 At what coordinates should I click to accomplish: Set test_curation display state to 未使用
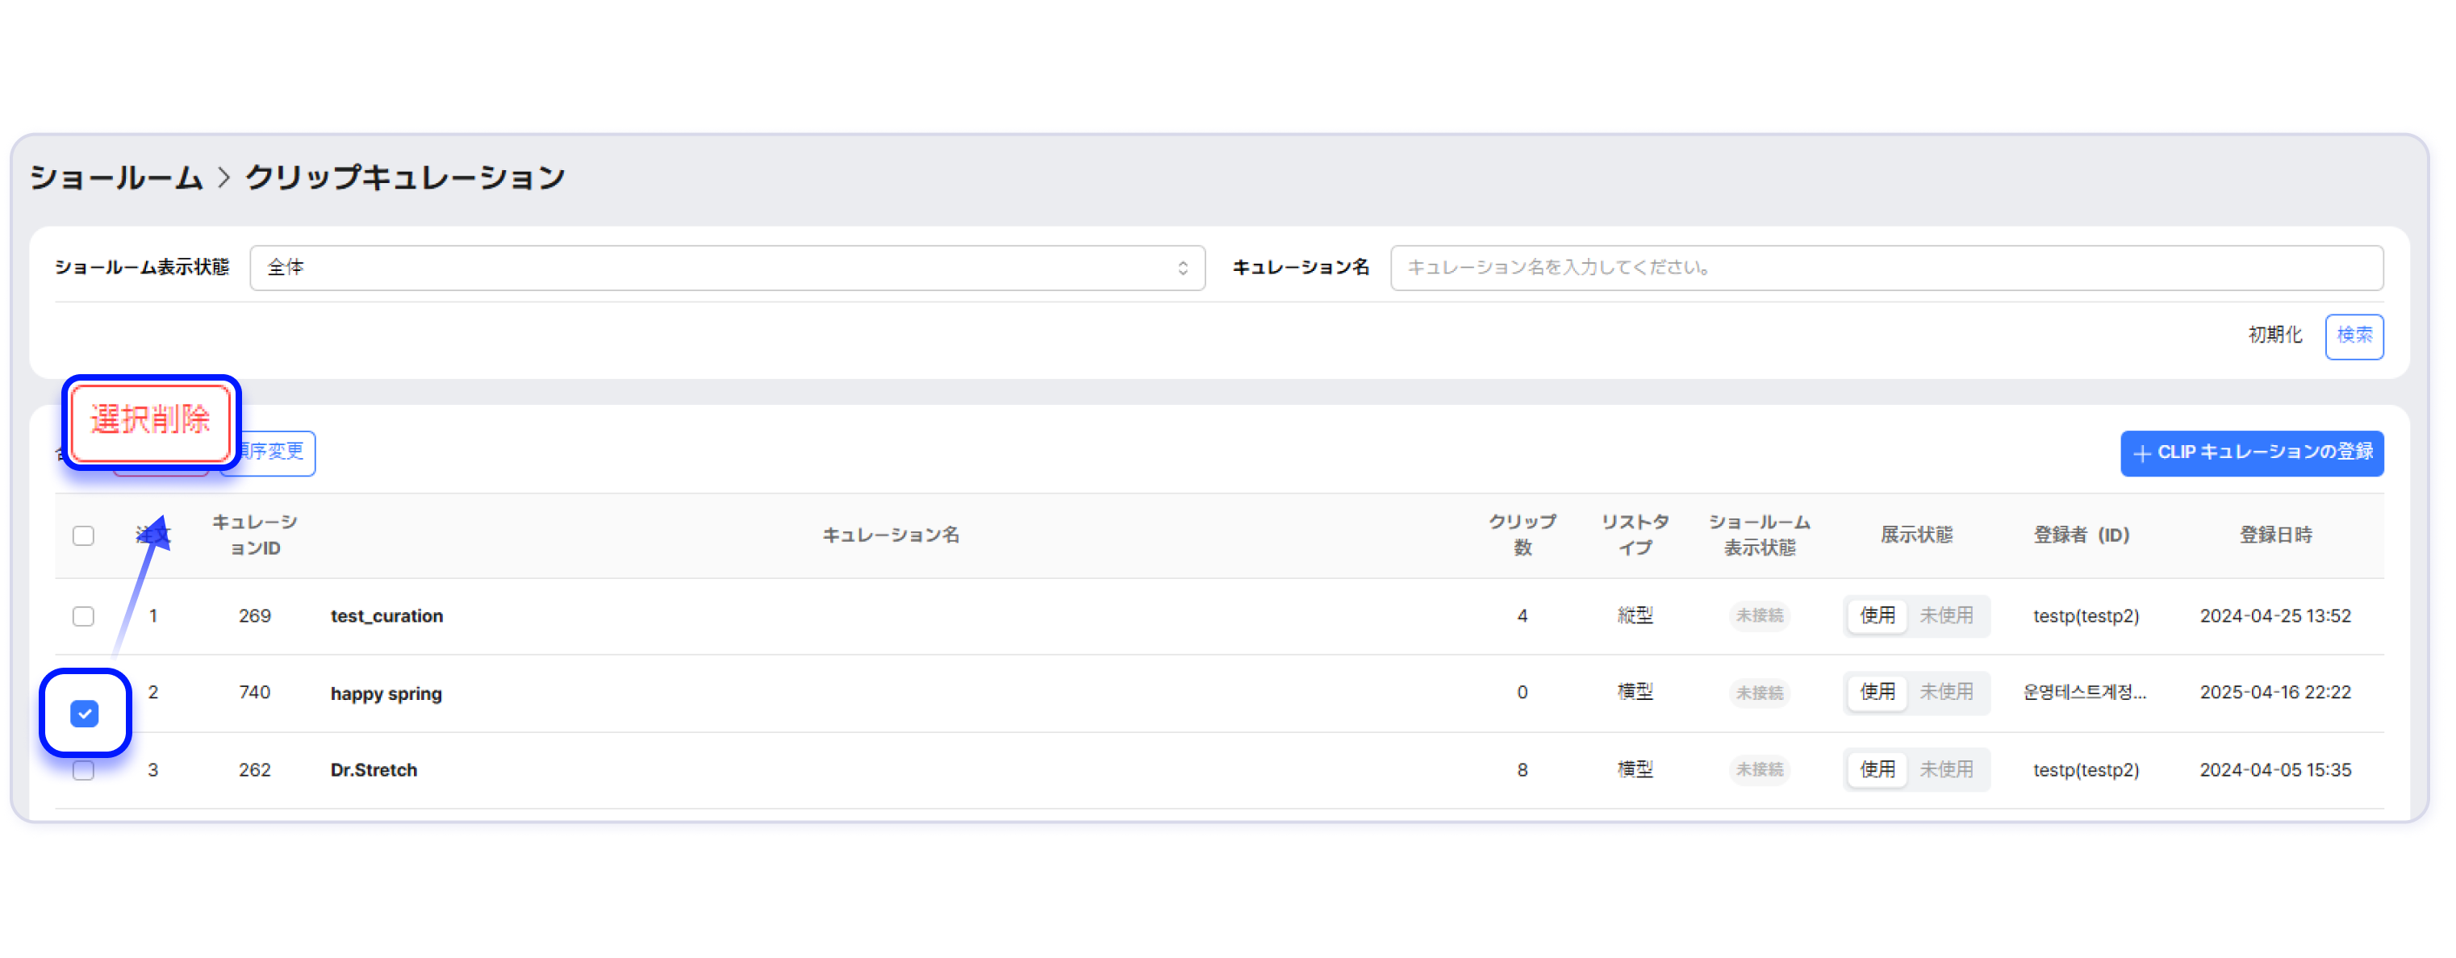tap(1945, 616)
